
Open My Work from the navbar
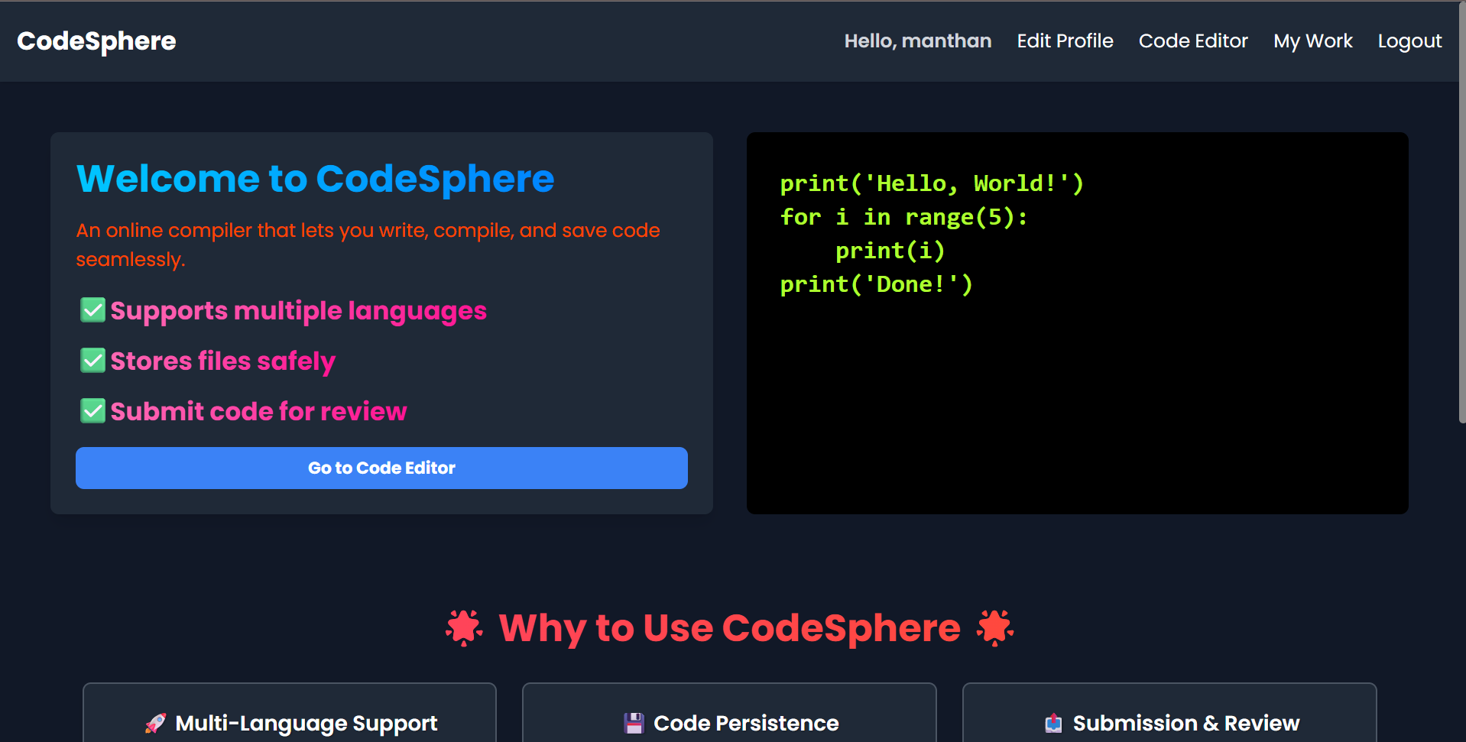tap(1312, 41)
